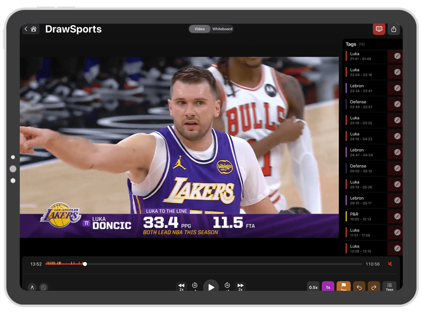Play the video

211,286
